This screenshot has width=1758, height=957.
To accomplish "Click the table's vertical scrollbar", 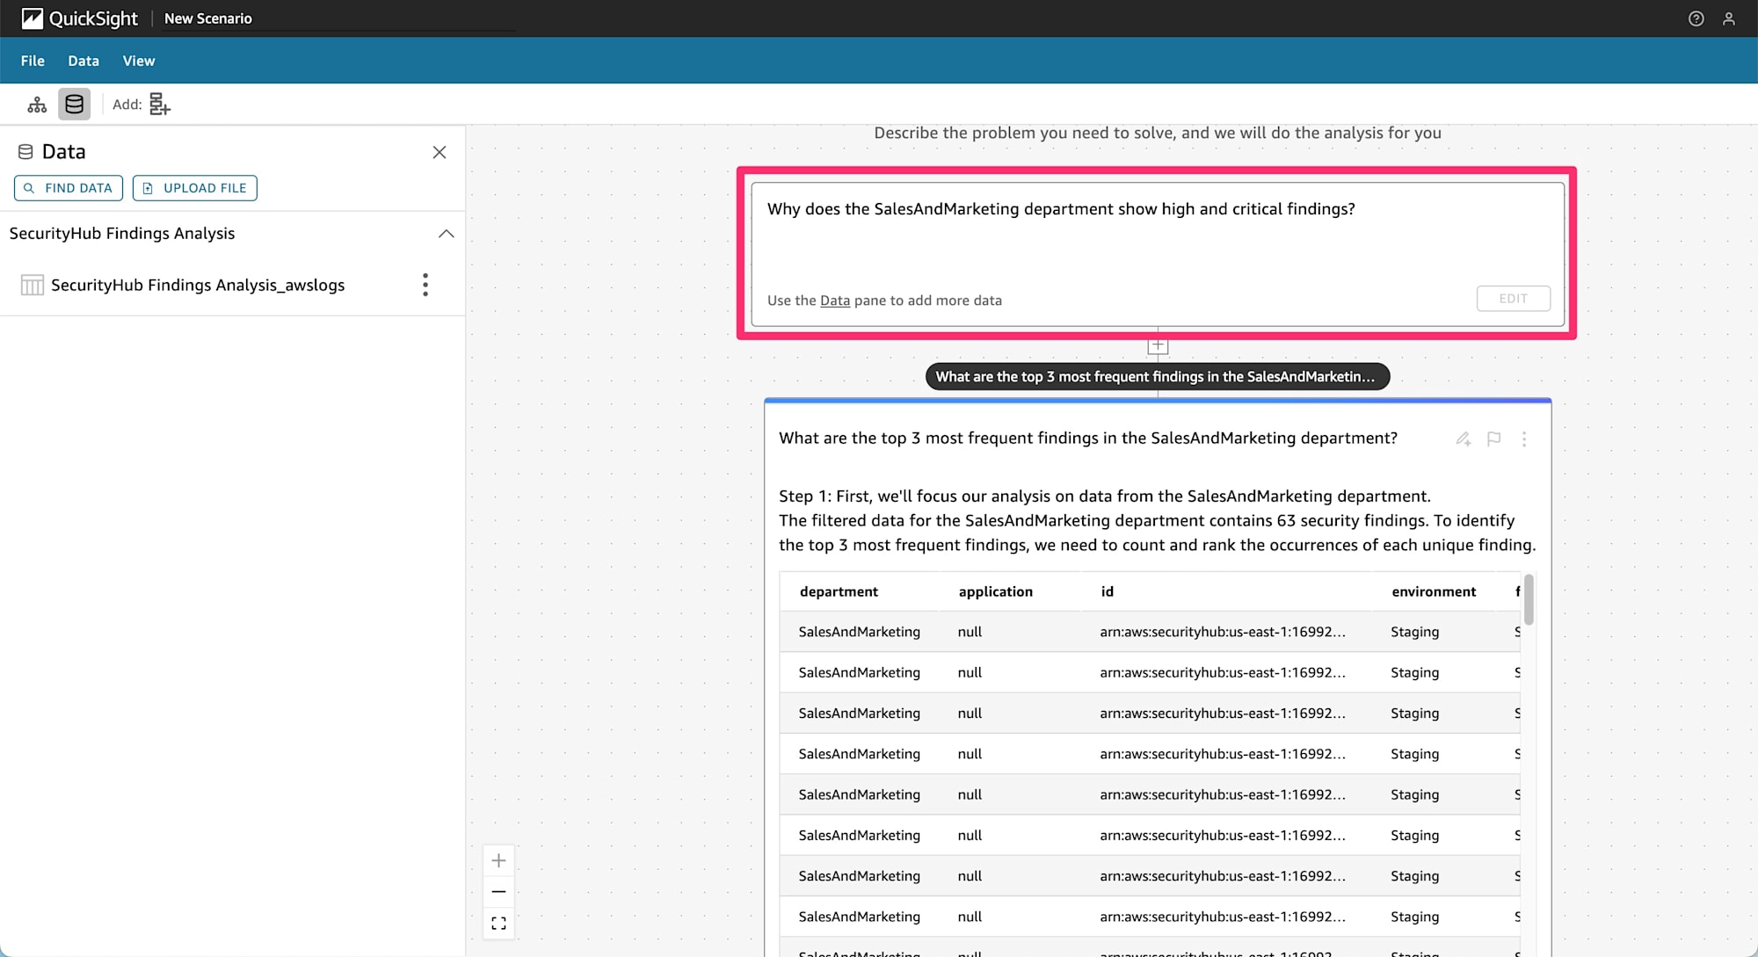I will click(x=1529, y=600).
